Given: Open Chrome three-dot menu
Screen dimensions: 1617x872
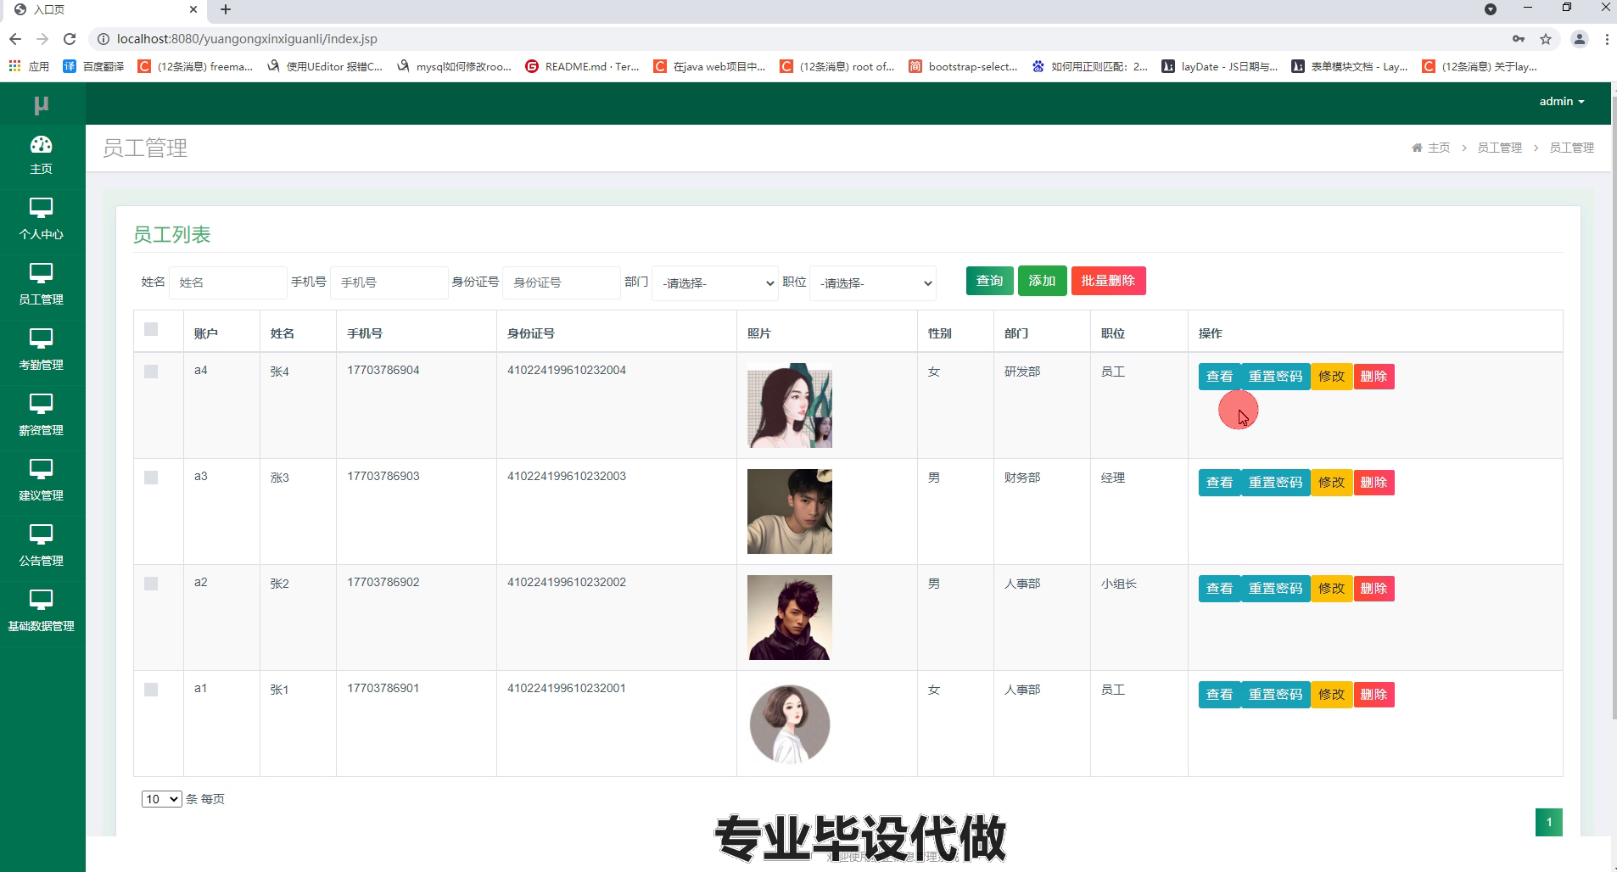Looking at the screenshot, I should [1607, 39].
